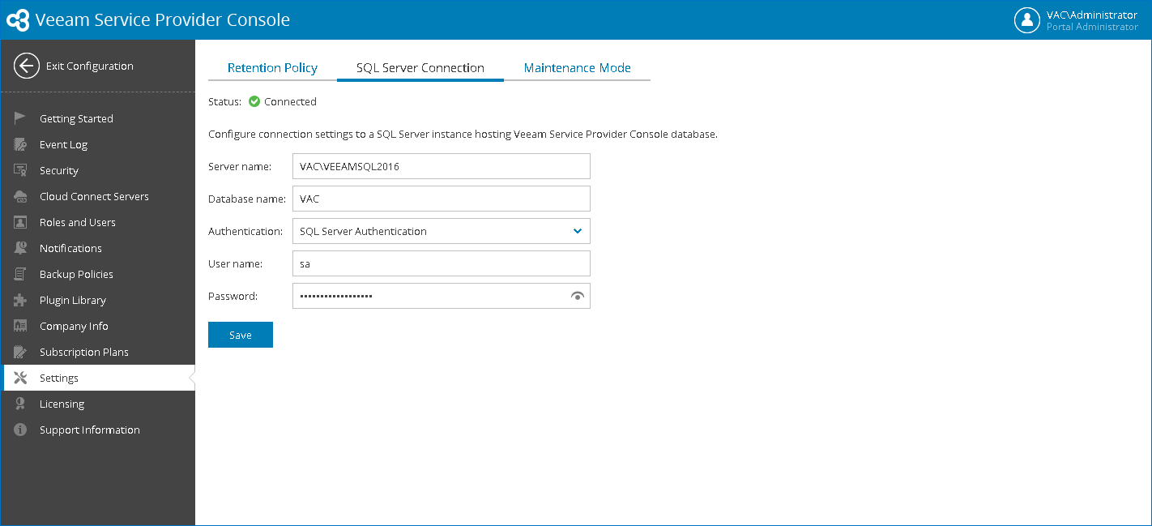
Task: Click the Portal Administrator role text
Action: (1092, 27)
